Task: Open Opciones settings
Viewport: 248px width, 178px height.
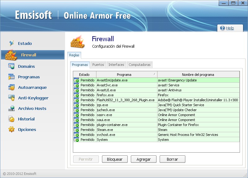Action: pos(27,129)
